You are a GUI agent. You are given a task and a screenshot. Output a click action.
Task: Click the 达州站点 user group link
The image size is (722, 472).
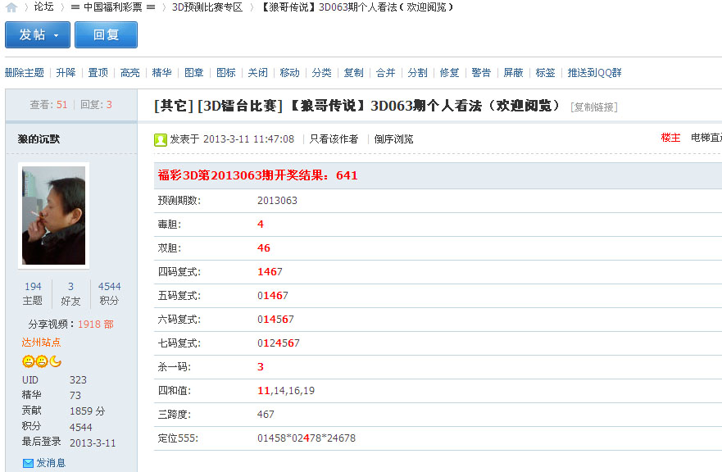pyautogui.click(x=41, y=343)
